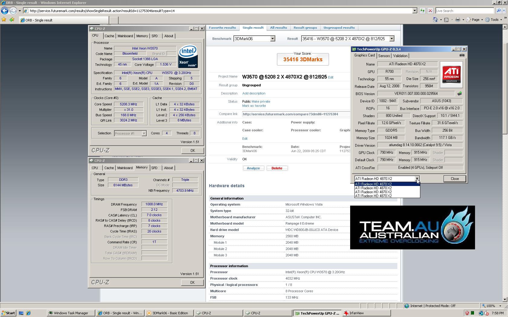Click the ORB Single result browser tab
The image size is (508, 317).
coord(64,20)
